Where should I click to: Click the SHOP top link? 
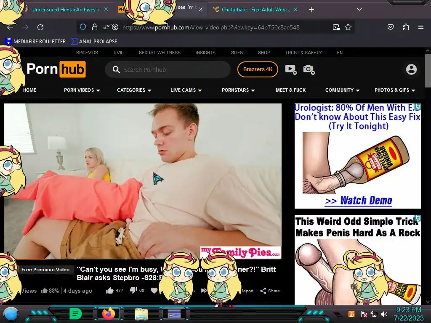[x=264, y=53]
